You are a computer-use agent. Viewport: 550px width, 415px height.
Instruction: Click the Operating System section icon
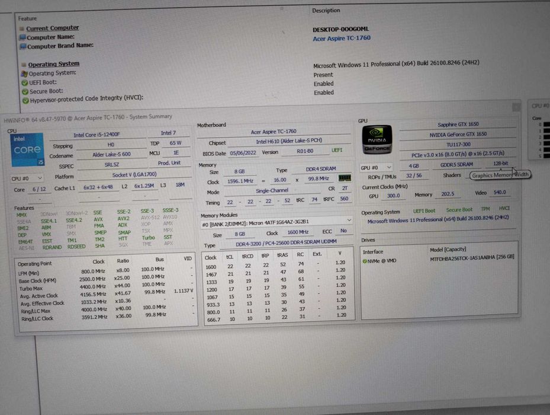pos(24,65)
